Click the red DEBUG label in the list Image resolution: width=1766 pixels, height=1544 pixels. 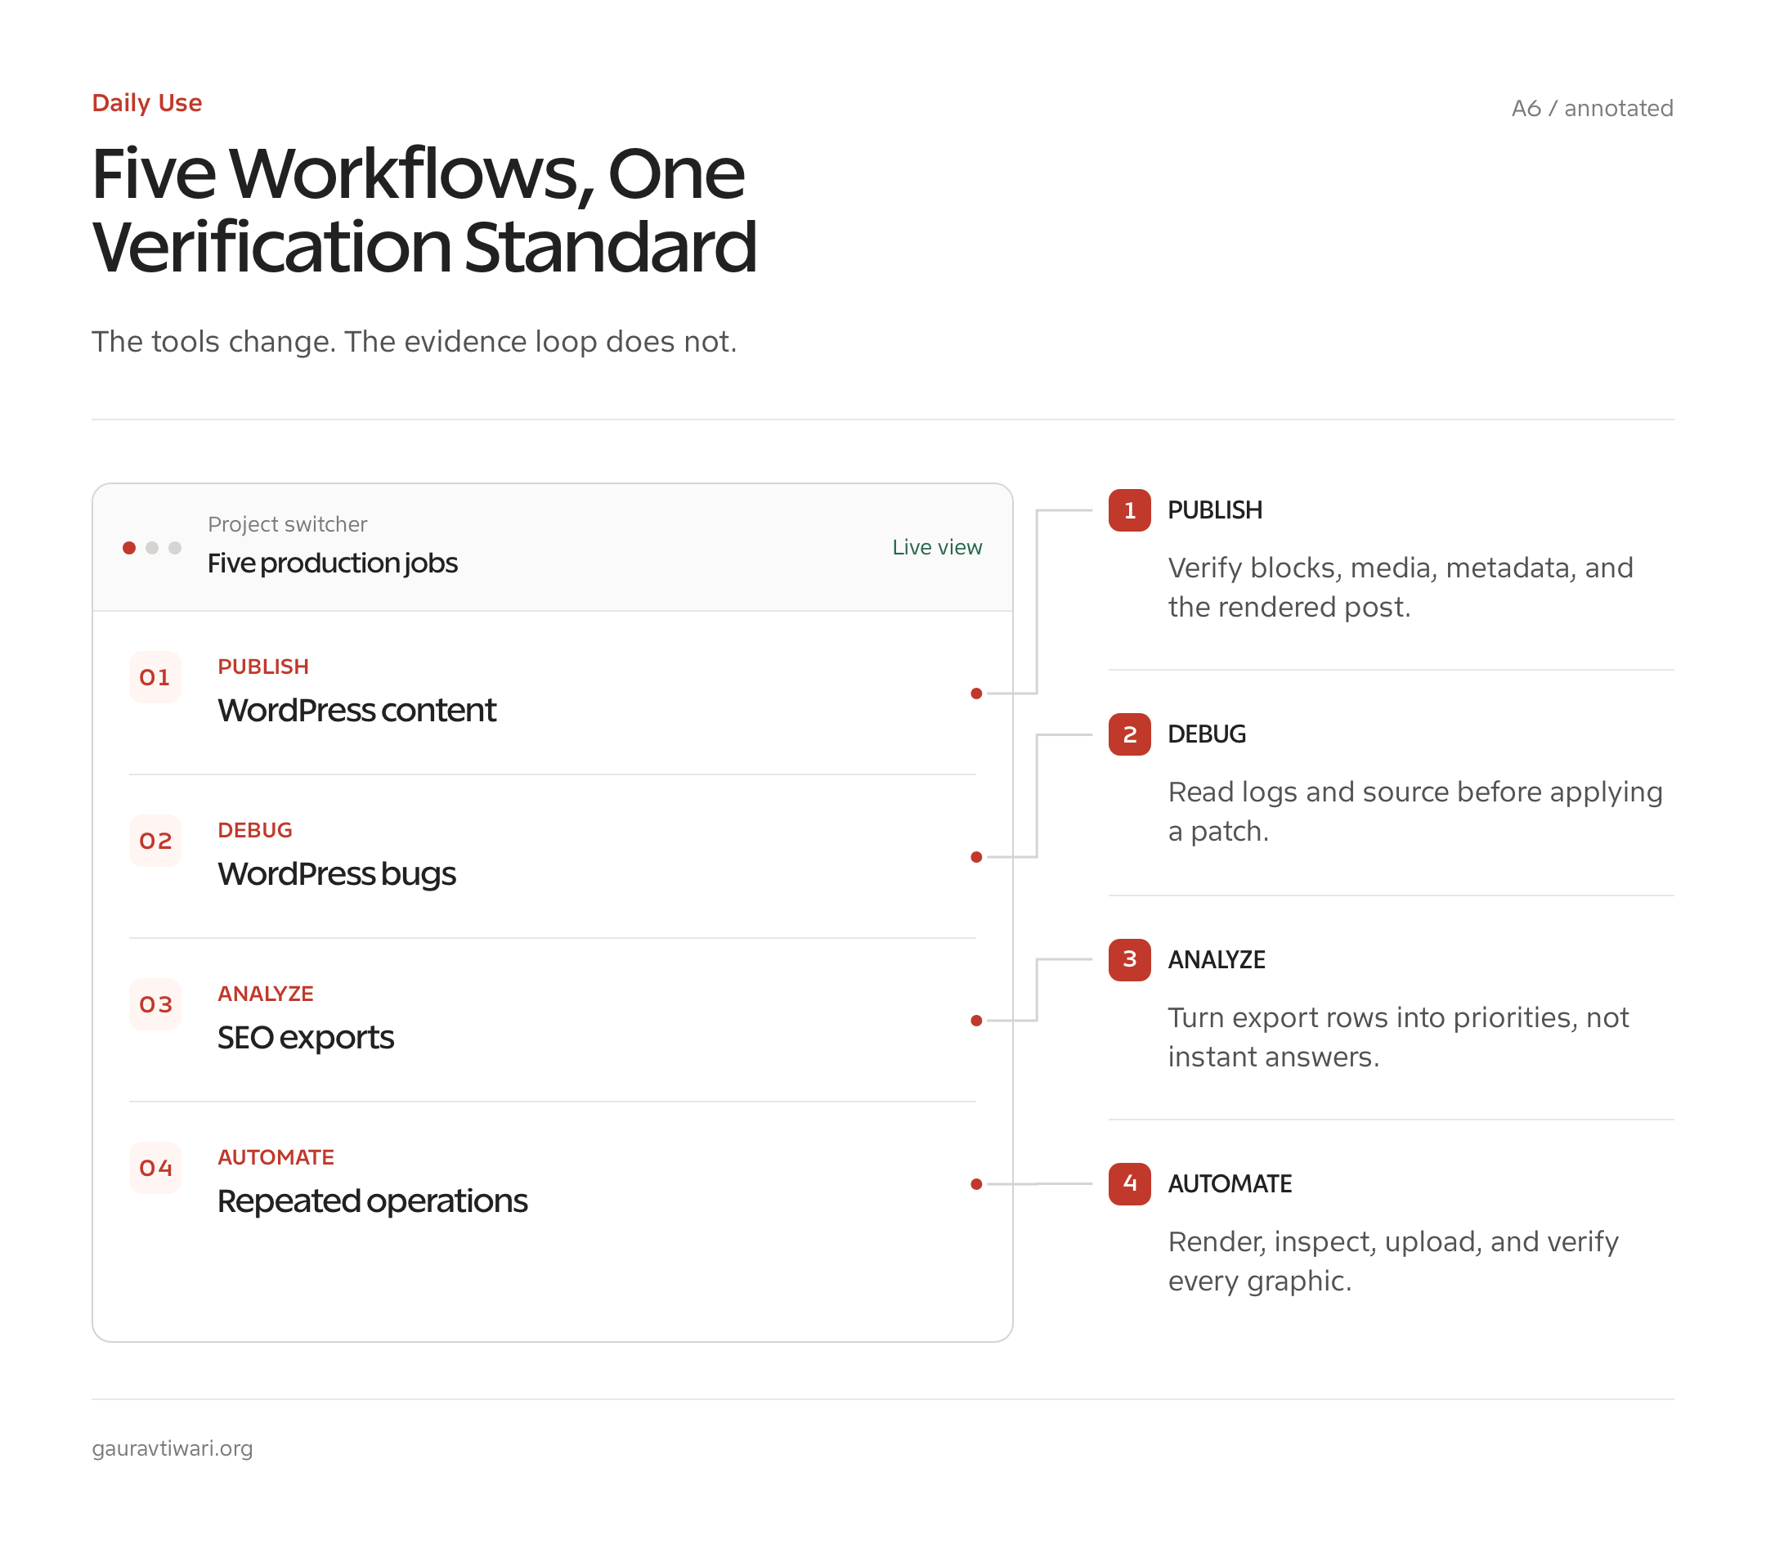[255, 831]
